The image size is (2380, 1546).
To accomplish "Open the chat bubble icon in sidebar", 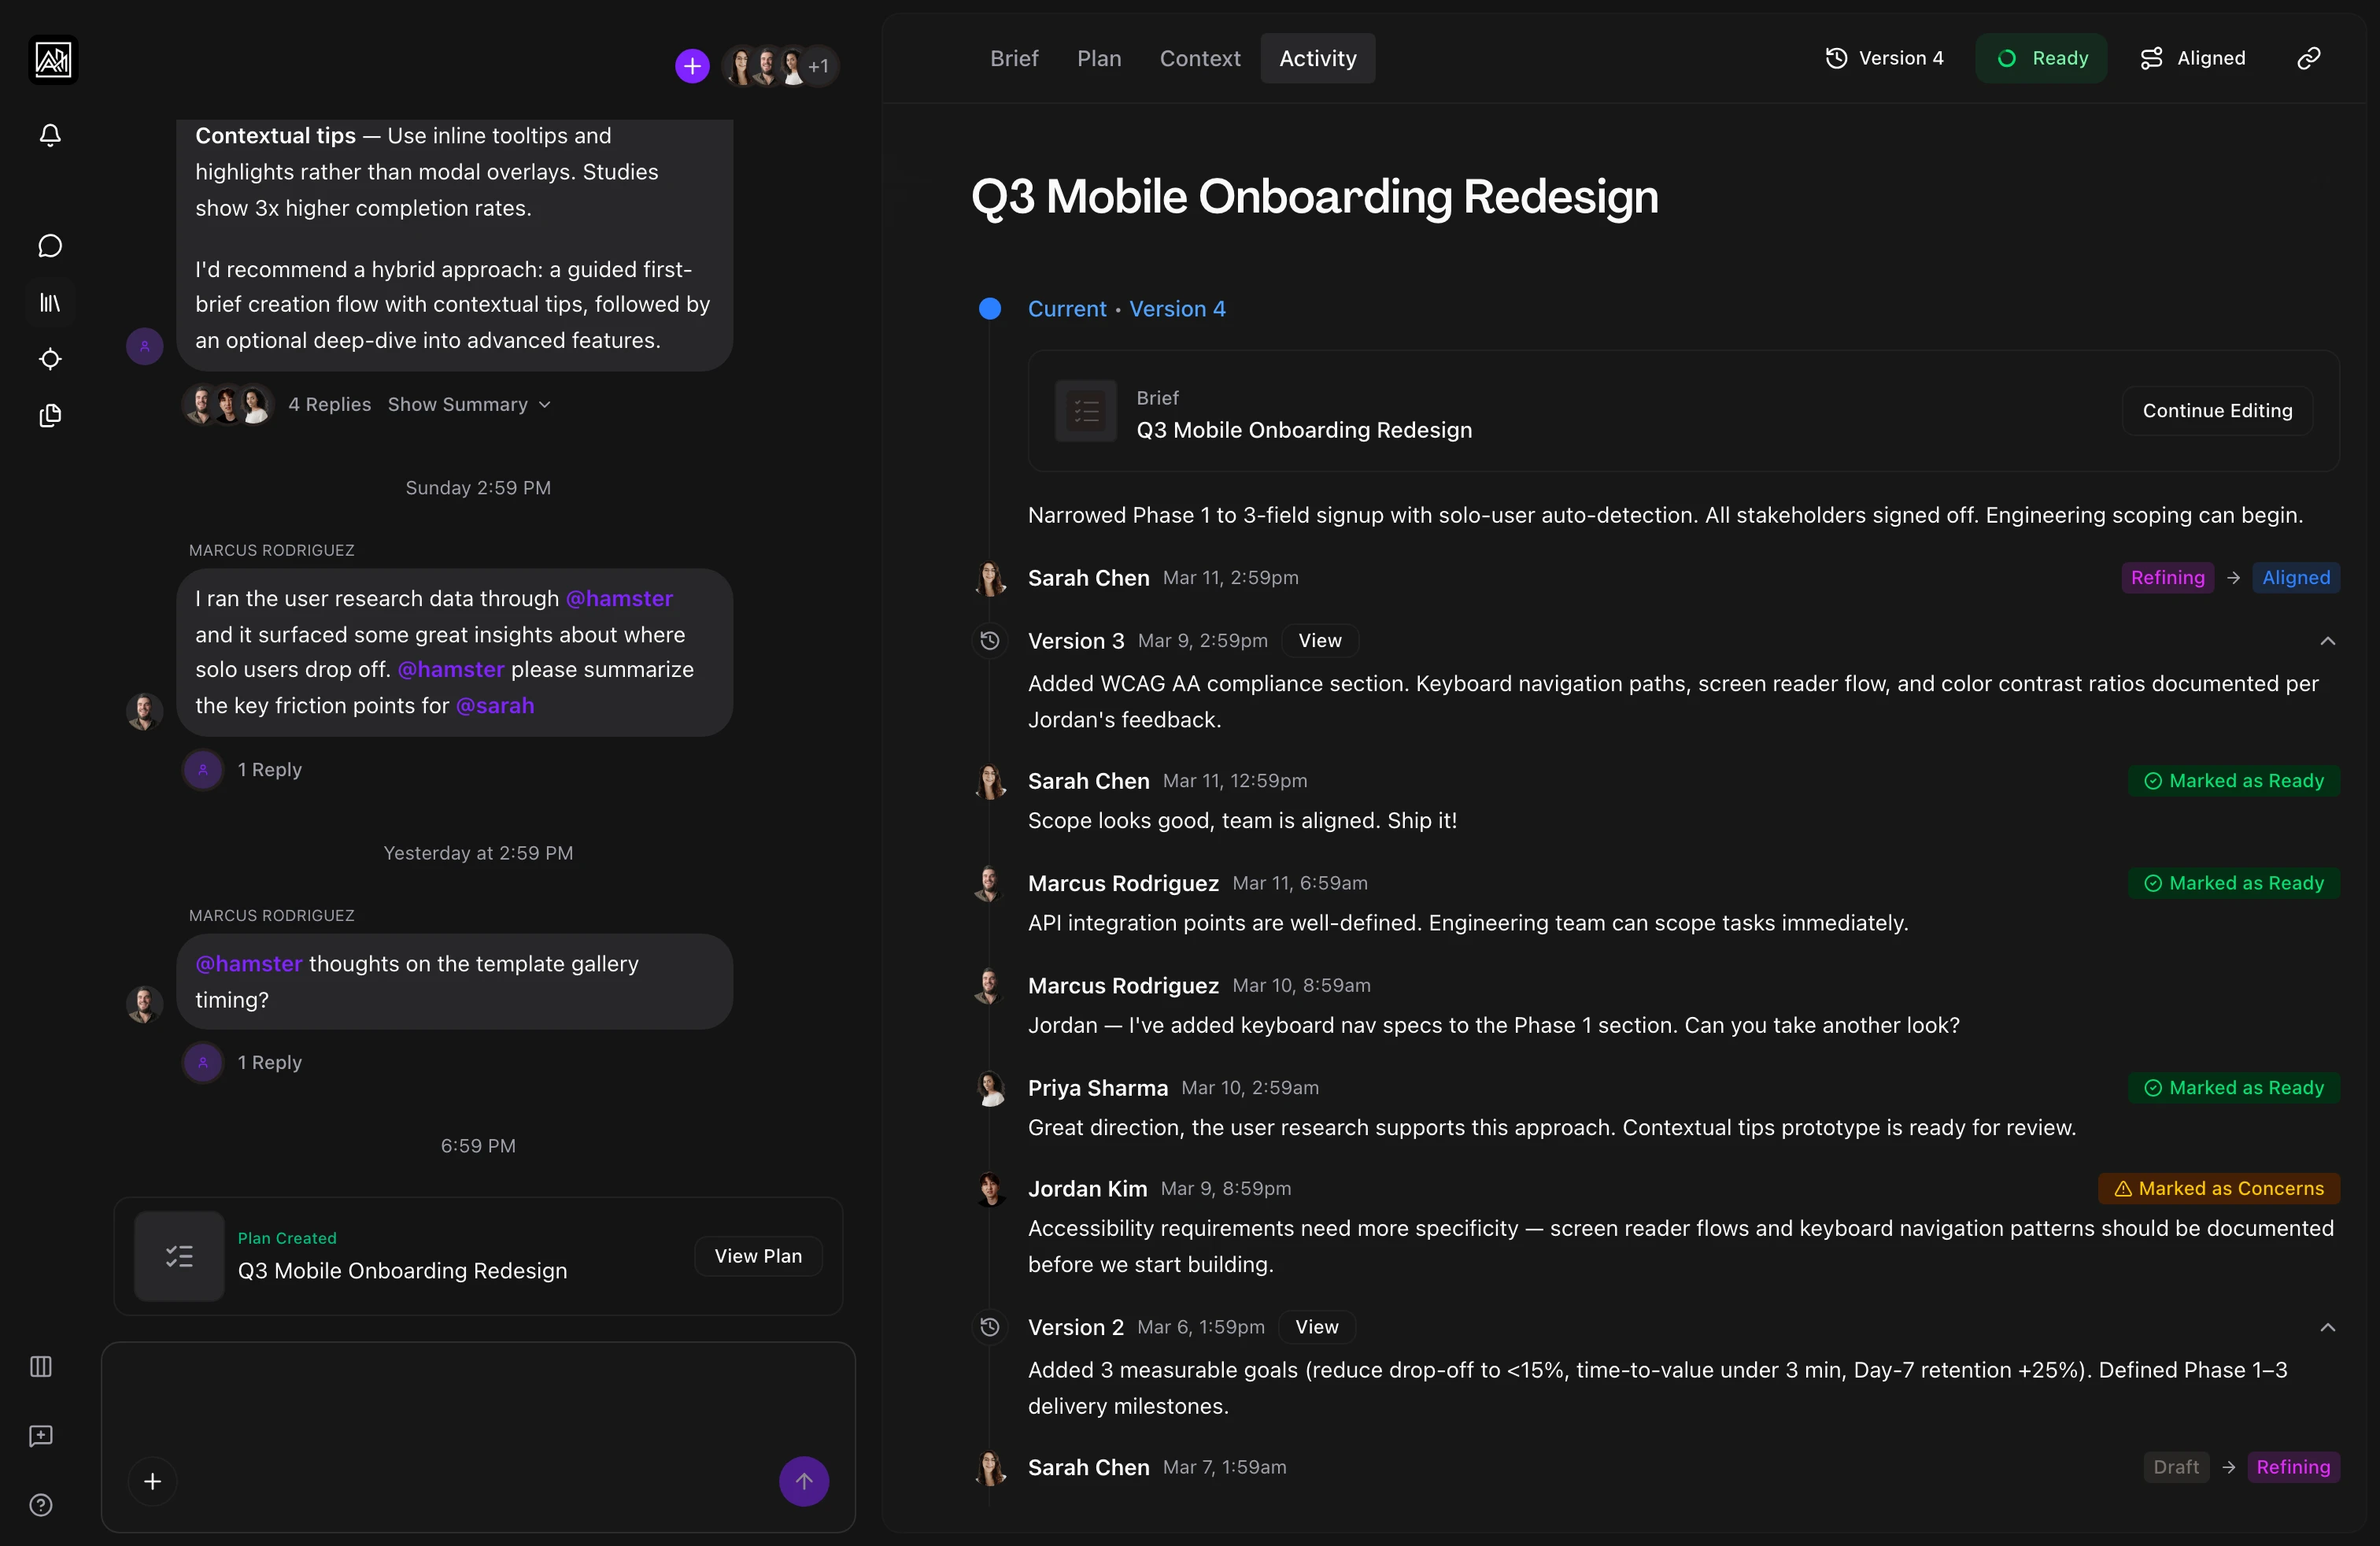I will coord(50,246).
